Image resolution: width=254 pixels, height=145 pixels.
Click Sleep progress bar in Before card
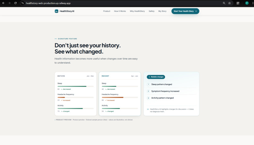coord(76,86)
